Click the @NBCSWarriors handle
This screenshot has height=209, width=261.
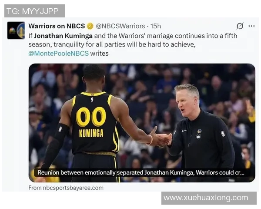coord(120,26)
